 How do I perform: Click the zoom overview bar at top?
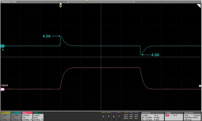pyautogui.click(x=101, y=2)
